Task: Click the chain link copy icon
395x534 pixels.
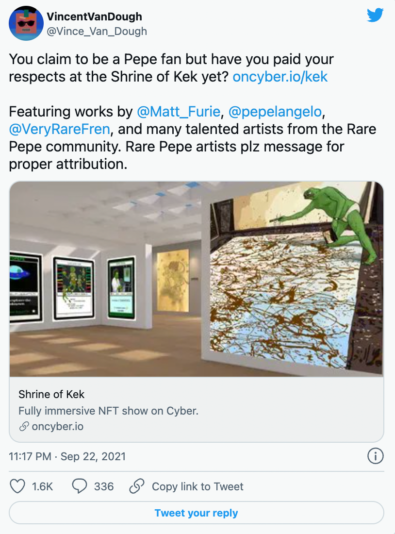Action: point(137,486)
